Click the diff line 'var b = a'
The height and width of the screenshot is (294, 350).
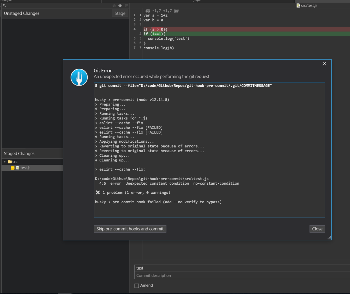pyautogui.click(x=153, y=20)
